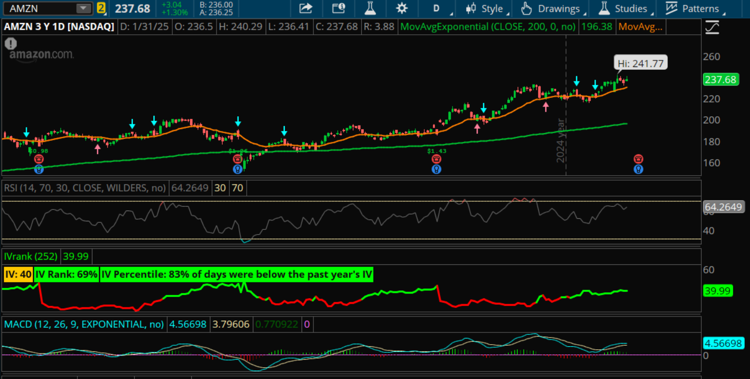Click the RSI overbought value 70
The image size is (750, 379).
[x=238, y=188]
